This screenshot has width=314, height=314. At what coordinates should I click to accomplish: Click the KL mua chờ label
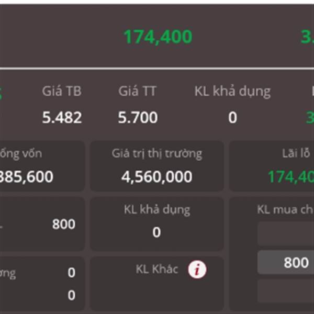(285, 210)
